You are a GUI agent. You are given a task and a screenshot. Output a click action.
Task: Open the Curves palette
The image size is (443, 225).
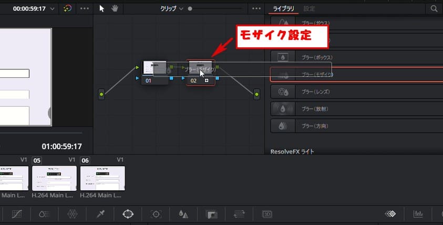click(17, 214)
